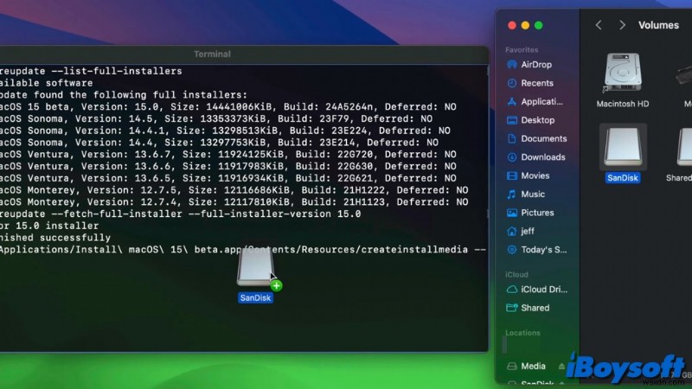This screenshot has height=389, width=692.
Task: Click the iCloud Drive cloud icon
Action: pyautogui.click(x=511, y=290)
